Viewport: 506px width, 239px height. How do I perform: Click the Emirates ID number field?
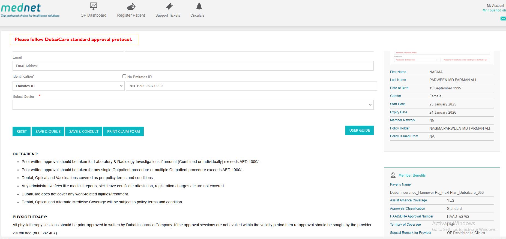pos(251,86)
